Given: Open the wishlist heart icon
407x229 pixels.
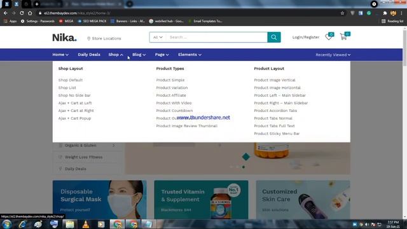Looking at the screenshot, I should (x=329, y=37).
